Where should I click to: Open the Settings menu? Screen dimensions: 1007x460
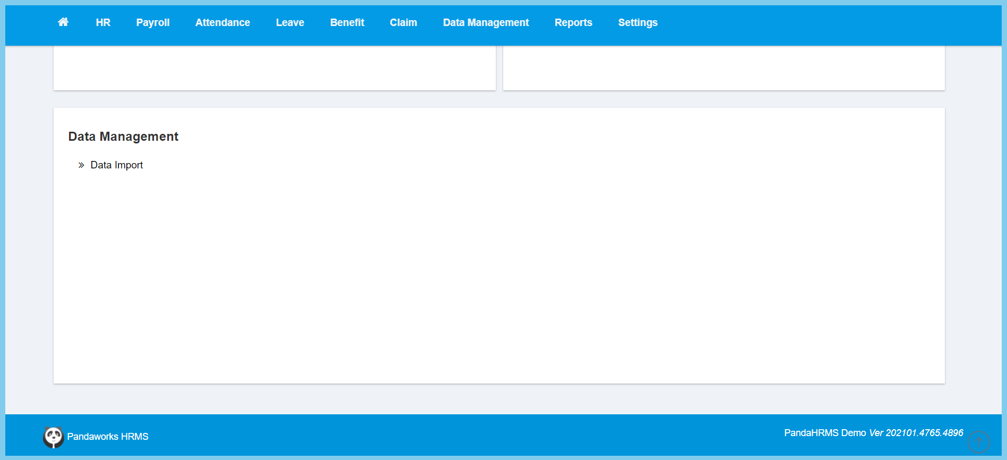[638, 23]
